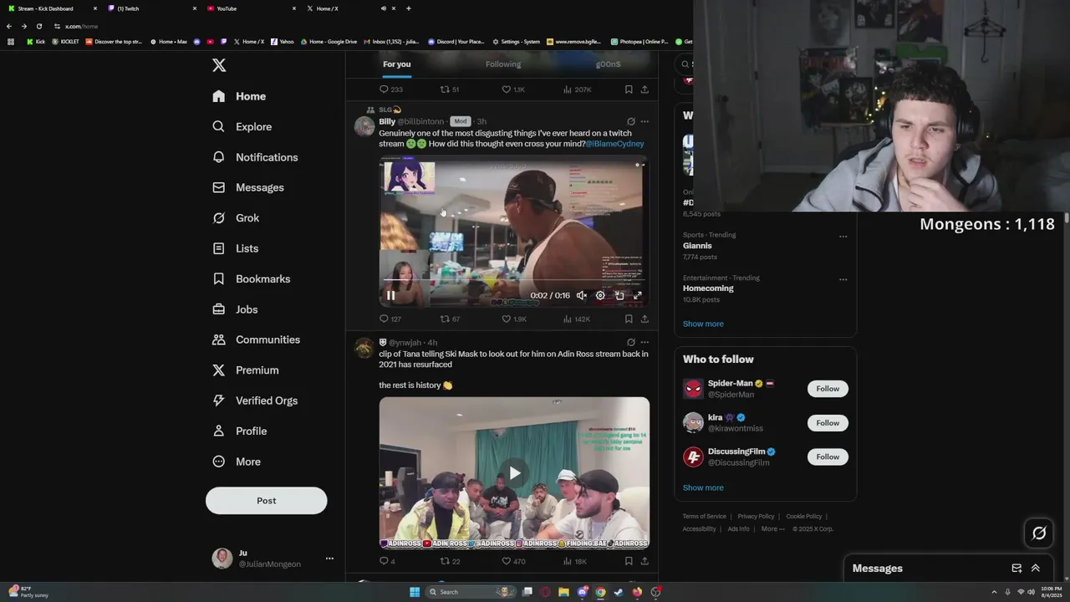Open Grok action on Billy's post
Screen dimensions: 1070x602
631,121
